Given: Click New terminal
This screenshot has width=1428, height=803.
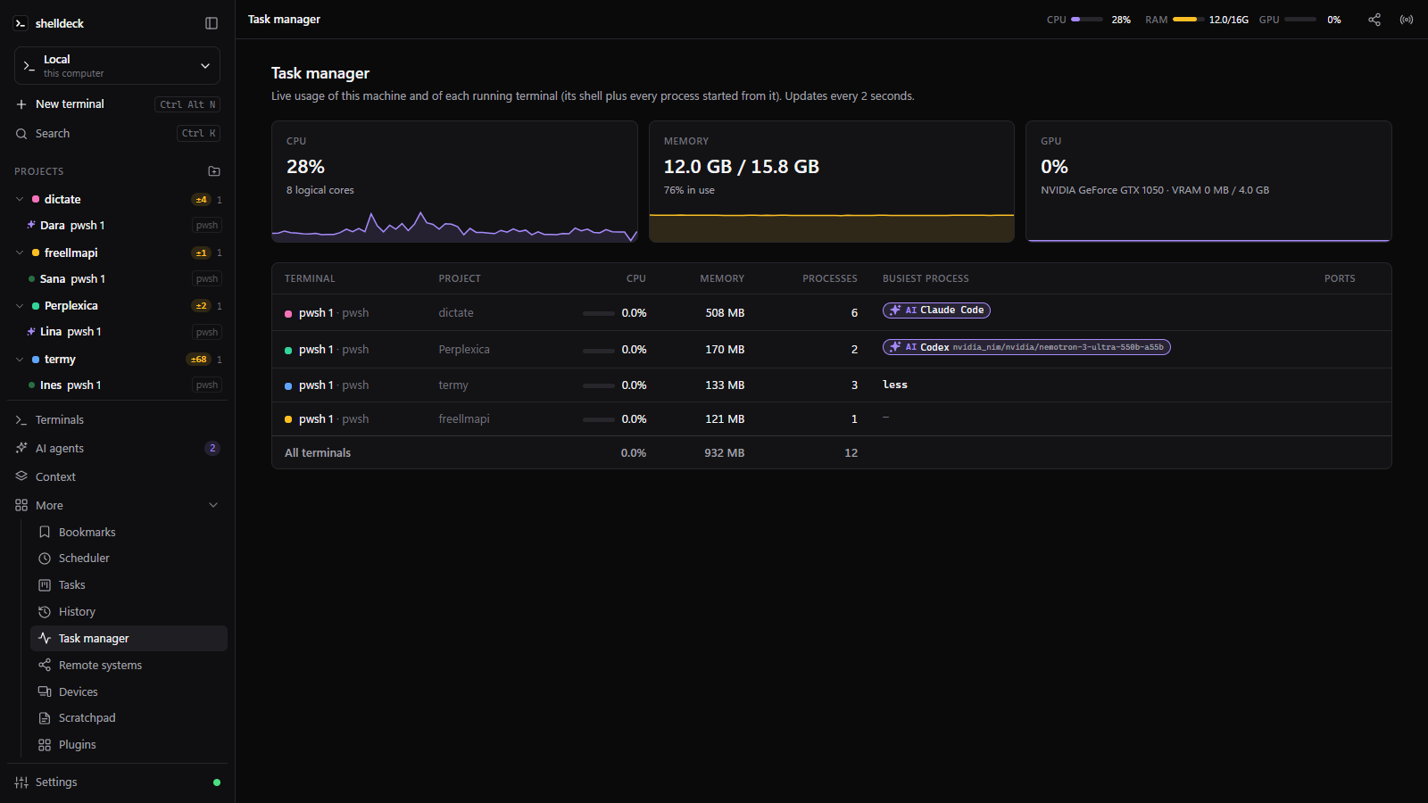Looking at the screenshot, I should (x=117, y=104).
